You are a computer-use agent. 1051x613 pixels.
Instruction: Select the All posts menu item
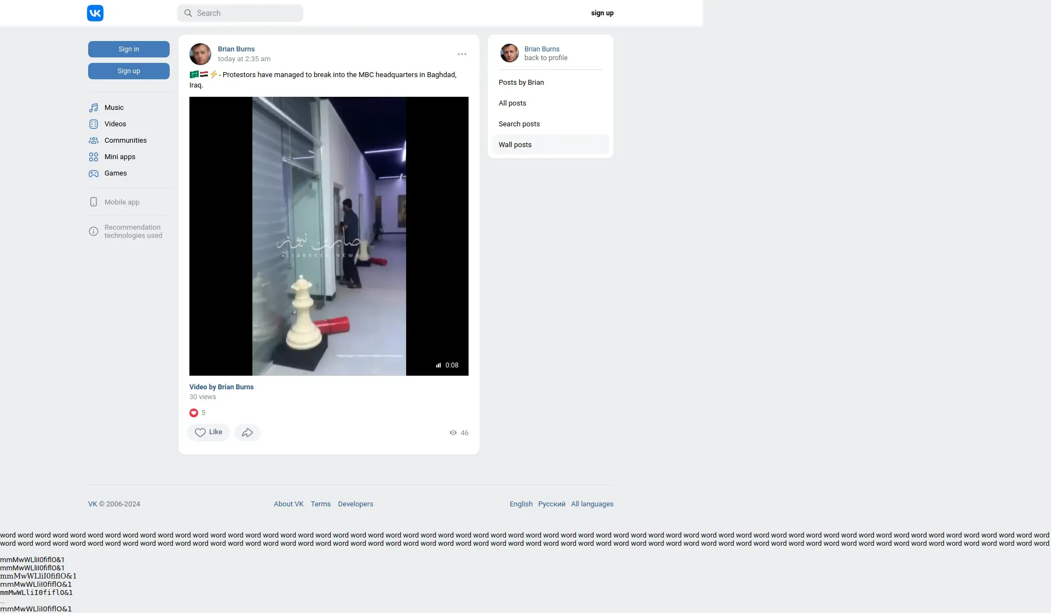coord(512,103)
